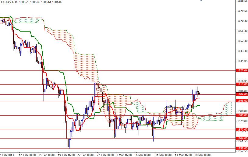Click the 1634.05 price axis value

[242, 61]
